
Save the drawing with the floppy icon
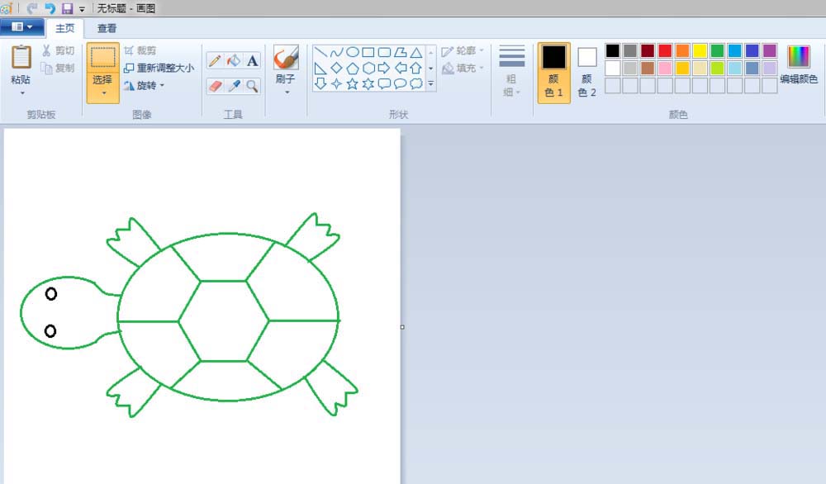[67, 8]
